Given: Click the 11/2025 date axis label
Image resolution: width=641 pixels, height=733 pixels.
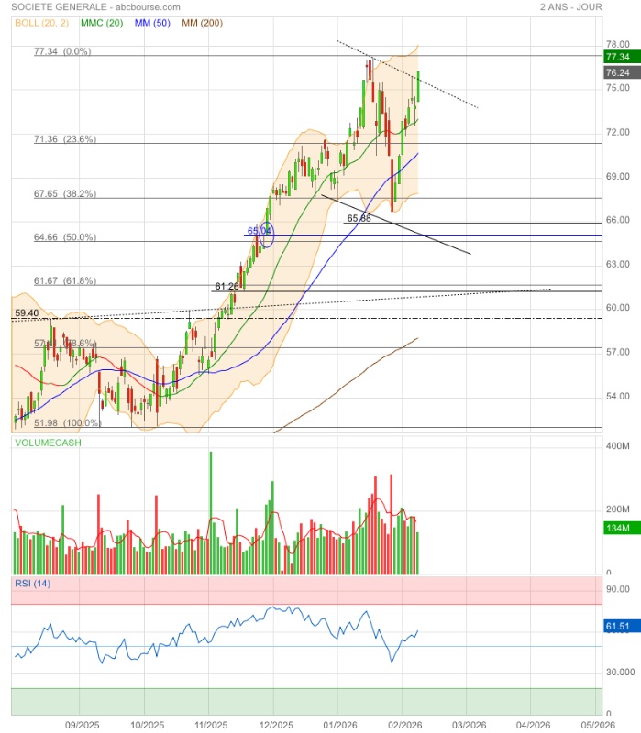Looking at the screenshot, I should coord(211,725).
